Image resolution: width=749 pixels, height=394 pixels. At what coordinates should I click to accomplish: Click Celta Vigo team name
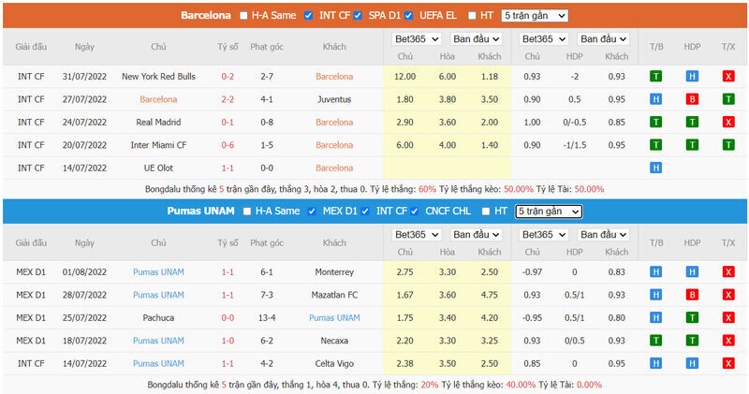coord(334,364)
